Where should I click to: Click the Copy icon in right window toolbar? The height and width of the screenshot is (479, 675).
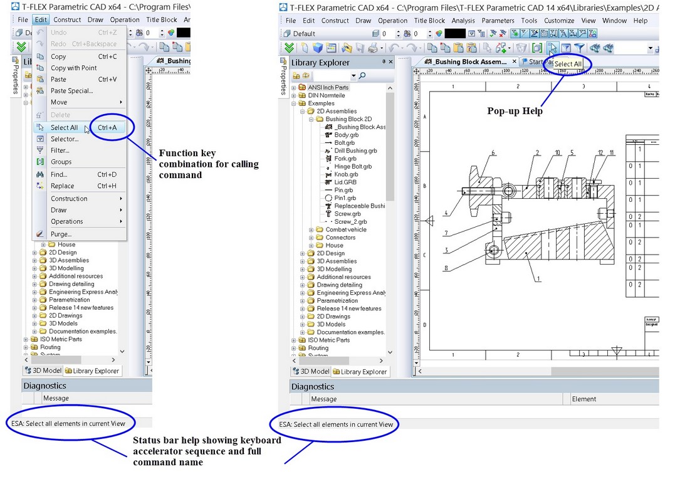(x=432, y=48)
